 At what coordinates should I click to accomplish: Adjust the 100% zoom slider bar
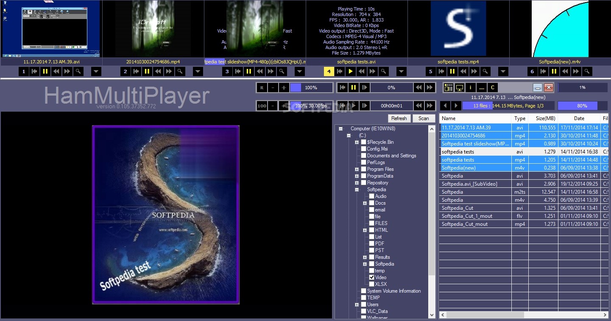pyautogui.click(x=311, y=88)
